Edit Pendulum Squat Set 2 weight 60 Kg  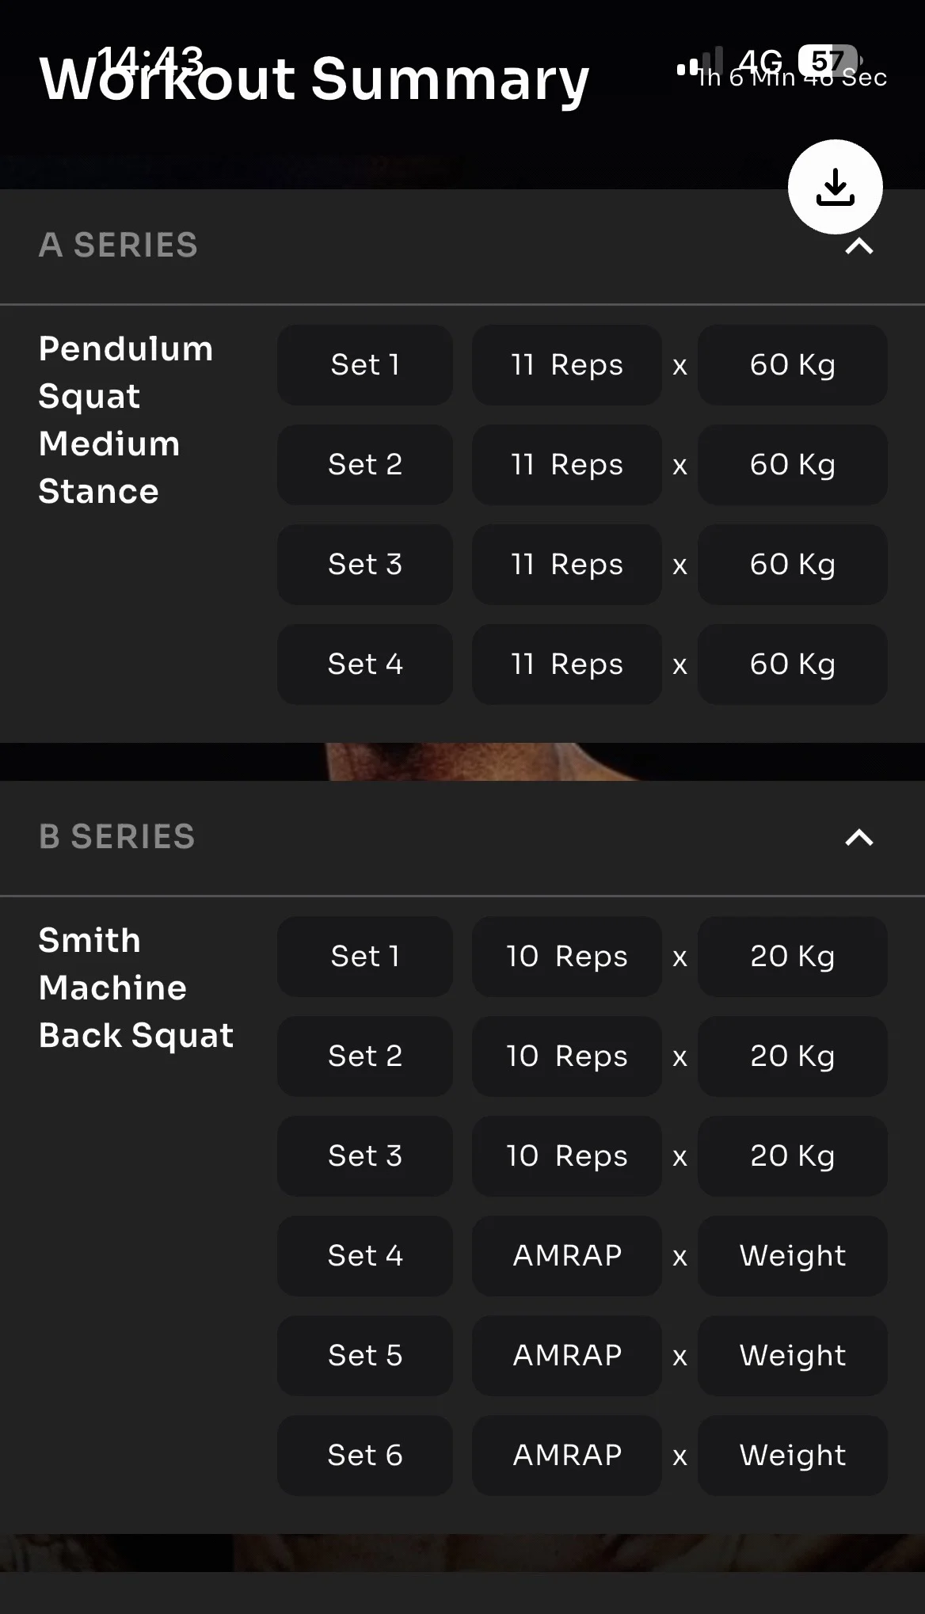792,465
